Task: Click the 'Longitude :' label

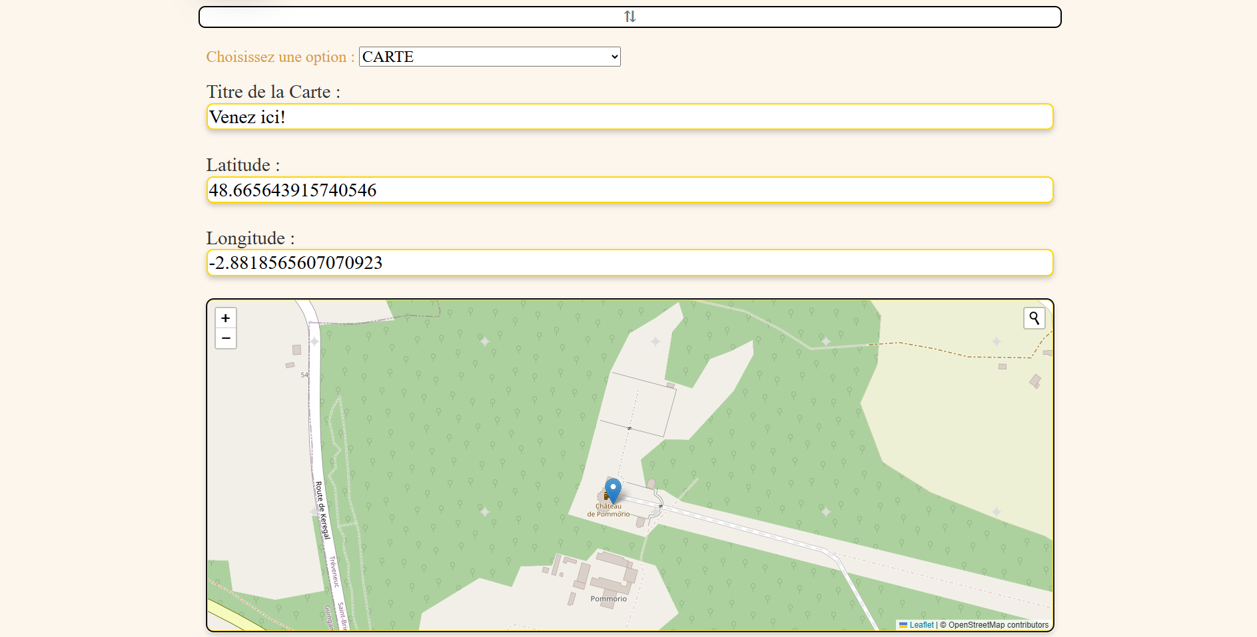Action: click(x=250, y=238)
